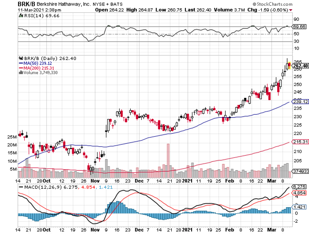Click the 25M label on the volume axis
The image size is (309, 234).
click(x=12, y=137)
